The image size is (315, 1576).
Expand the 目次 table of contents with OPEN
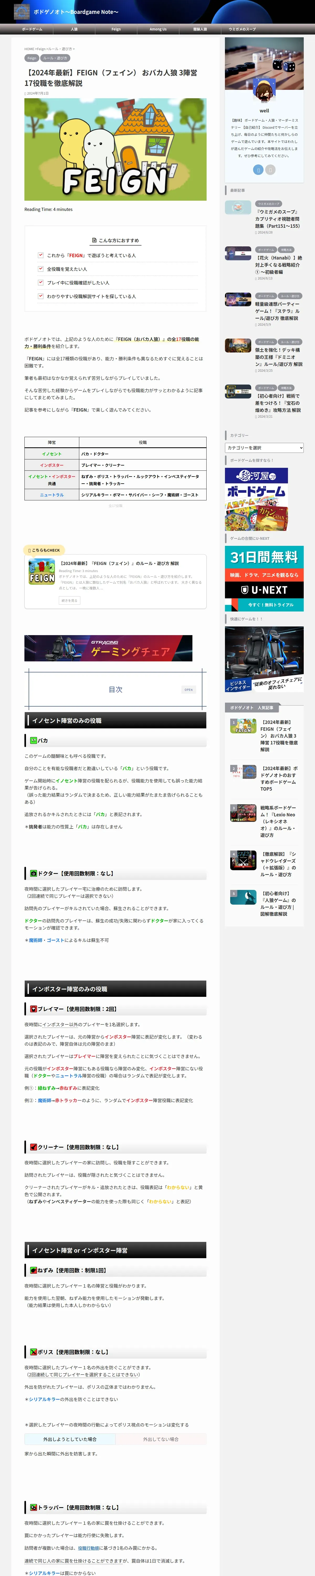click(x=188, y=689)
